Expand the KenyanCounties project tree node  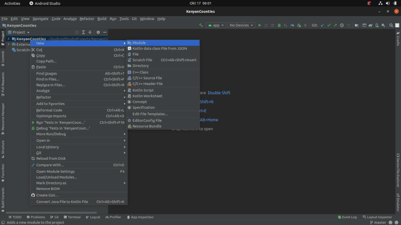coord(9,39)
